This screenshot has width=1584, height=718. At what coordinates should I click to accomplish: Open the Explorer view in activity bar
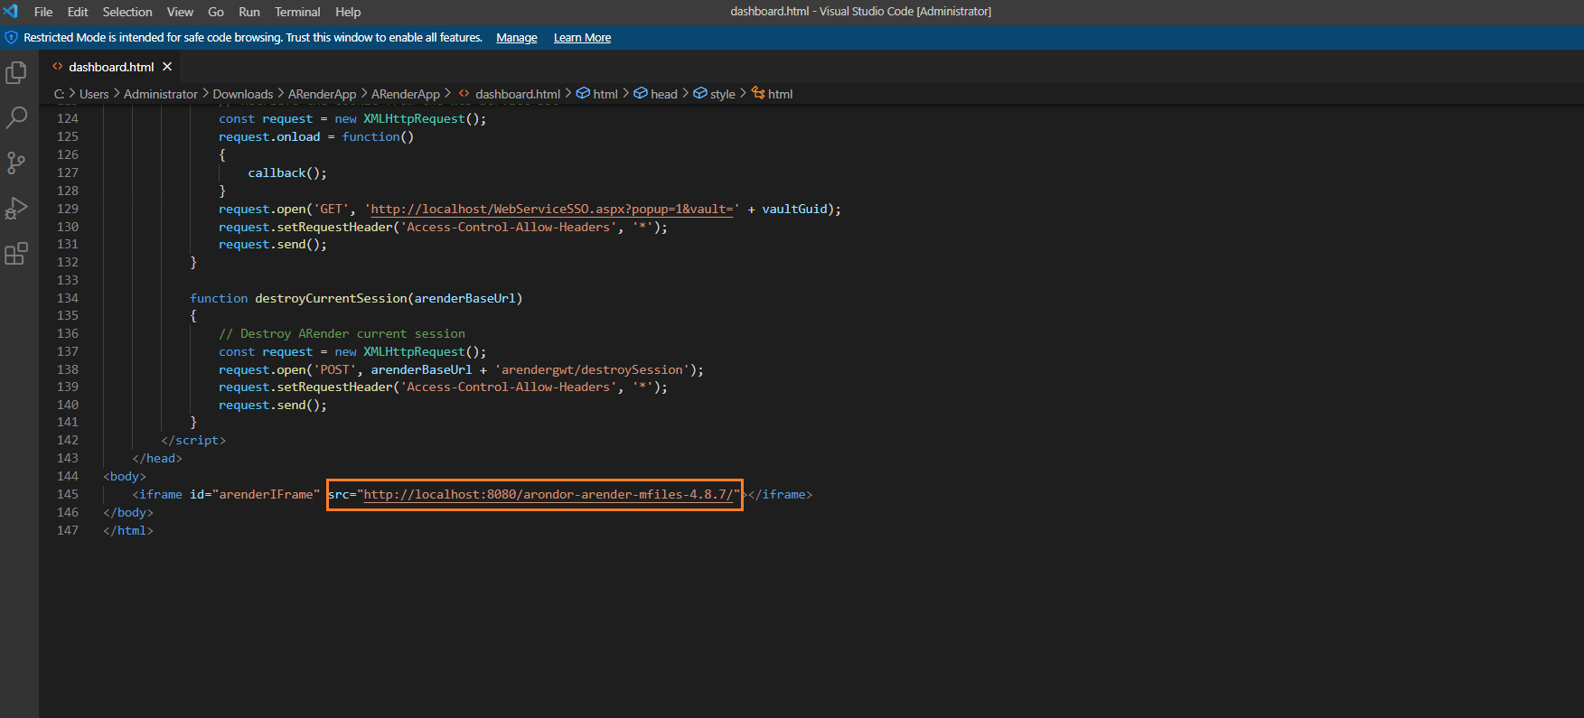point(16,72)
